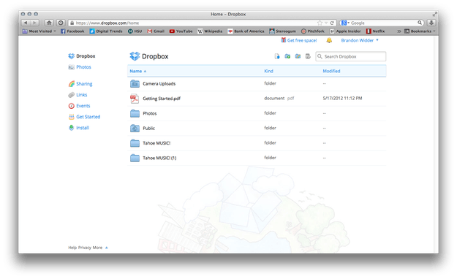Click the browser back button
The height and width of the screenshot is (279, 457).
coord(26,23)
